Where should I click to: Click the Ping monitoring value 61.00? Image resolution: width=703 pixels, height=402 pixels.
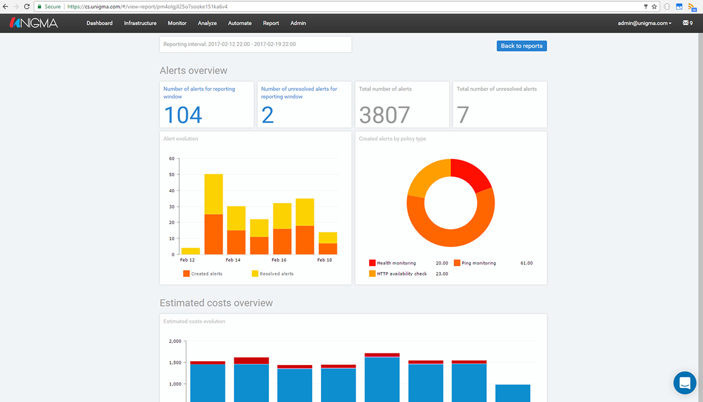(527, 263)
